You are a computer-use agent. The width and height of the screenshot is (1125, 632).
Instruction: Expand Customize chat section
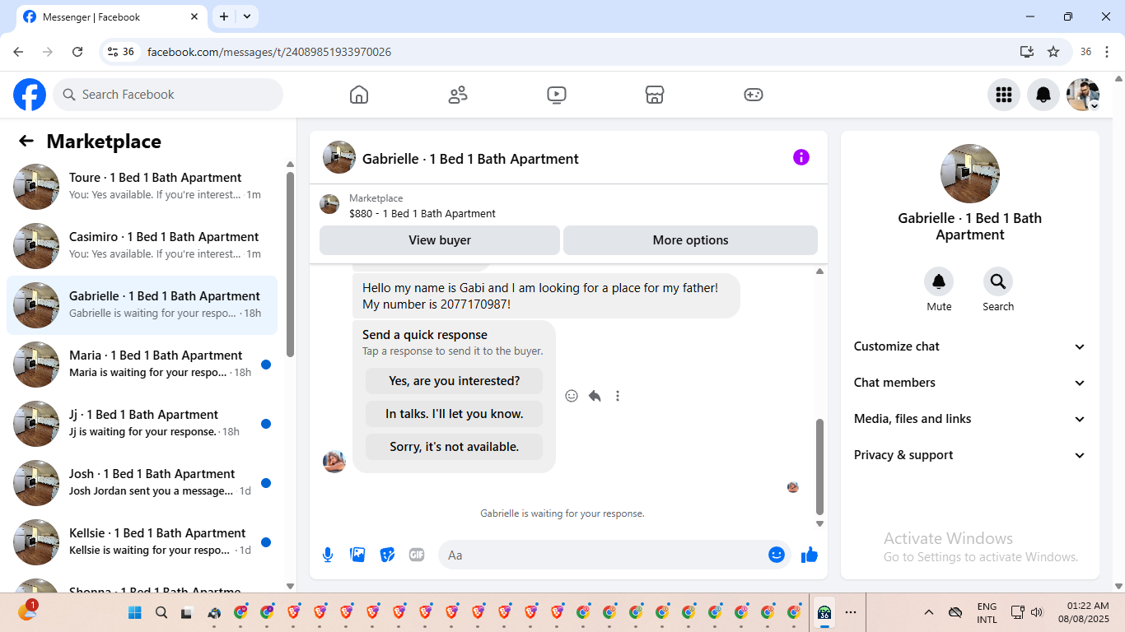click(970, 346)
